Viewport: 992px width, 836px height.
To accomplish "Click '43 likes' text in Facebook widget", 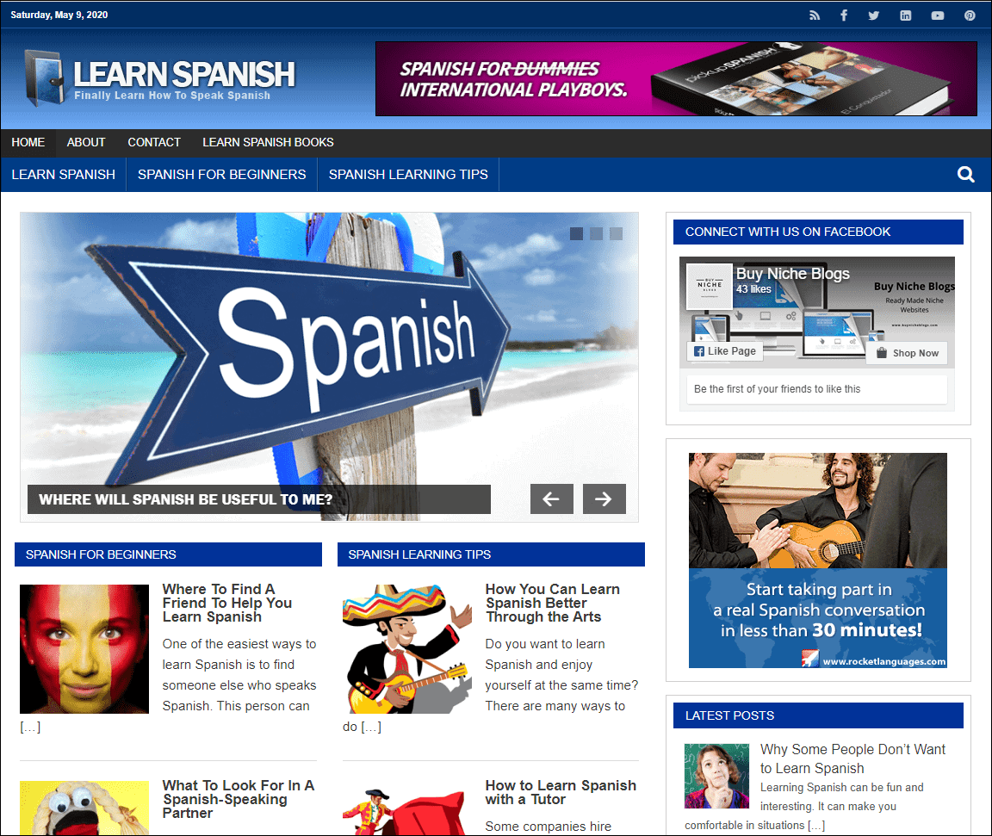I will pos(753,289).
